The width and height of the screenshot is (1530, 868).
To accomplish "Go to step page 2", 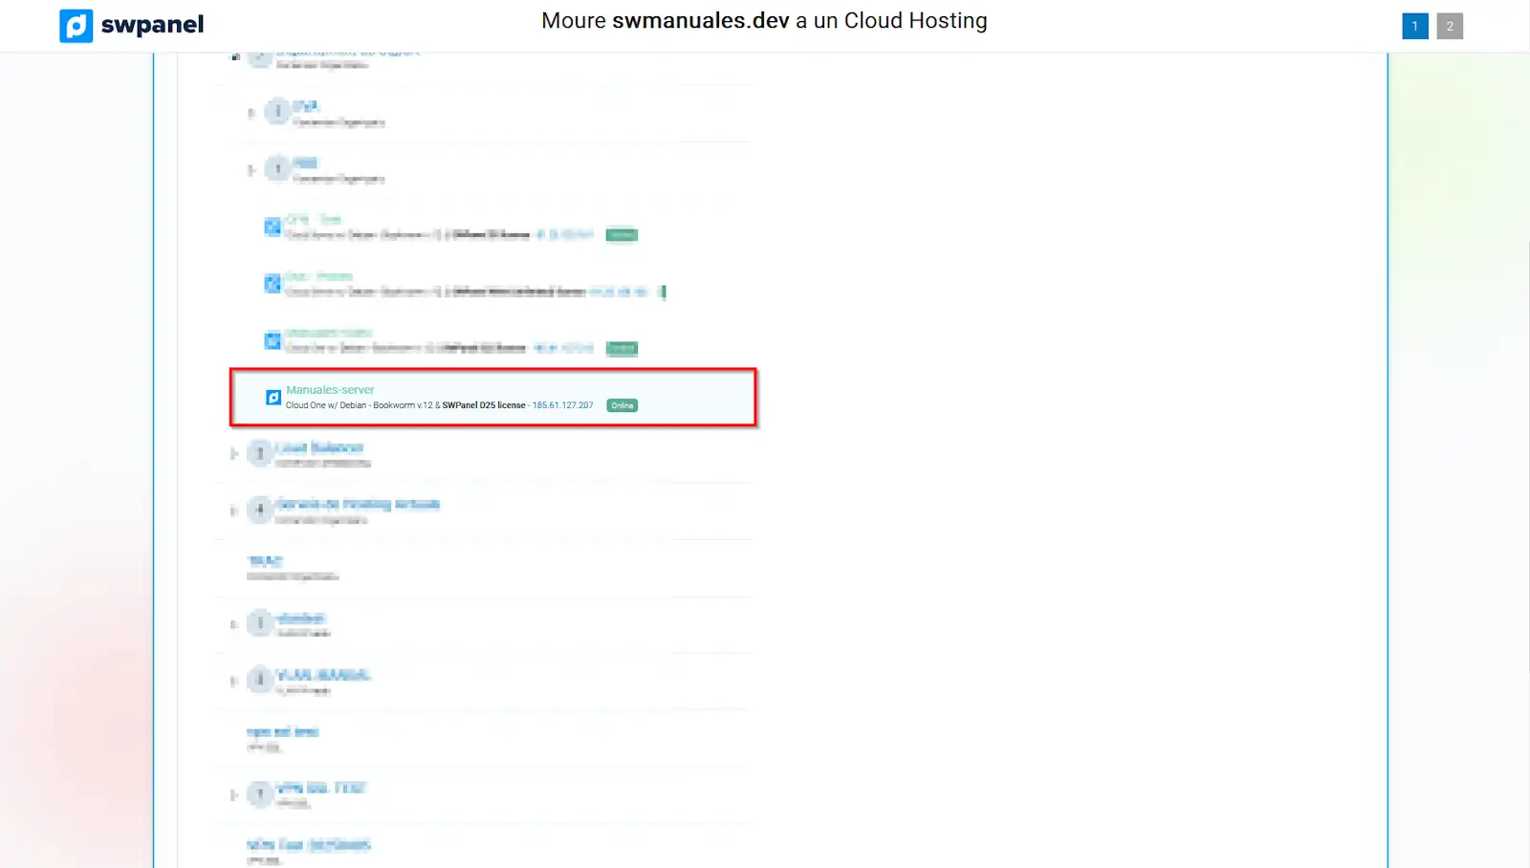I will [1450, 26].
